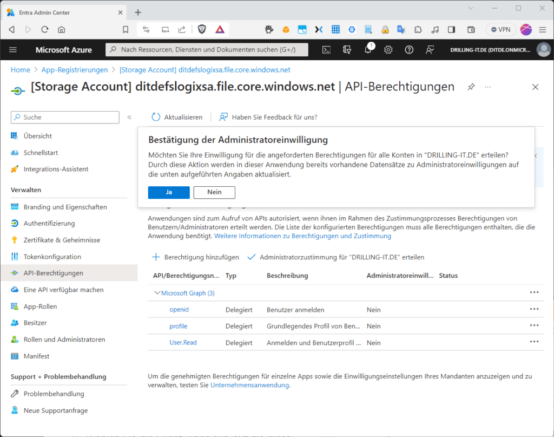Image resolution: width=554 pixels, height=437 pixels.
Task: Go to the browser home page
Action: coord(62,30)
